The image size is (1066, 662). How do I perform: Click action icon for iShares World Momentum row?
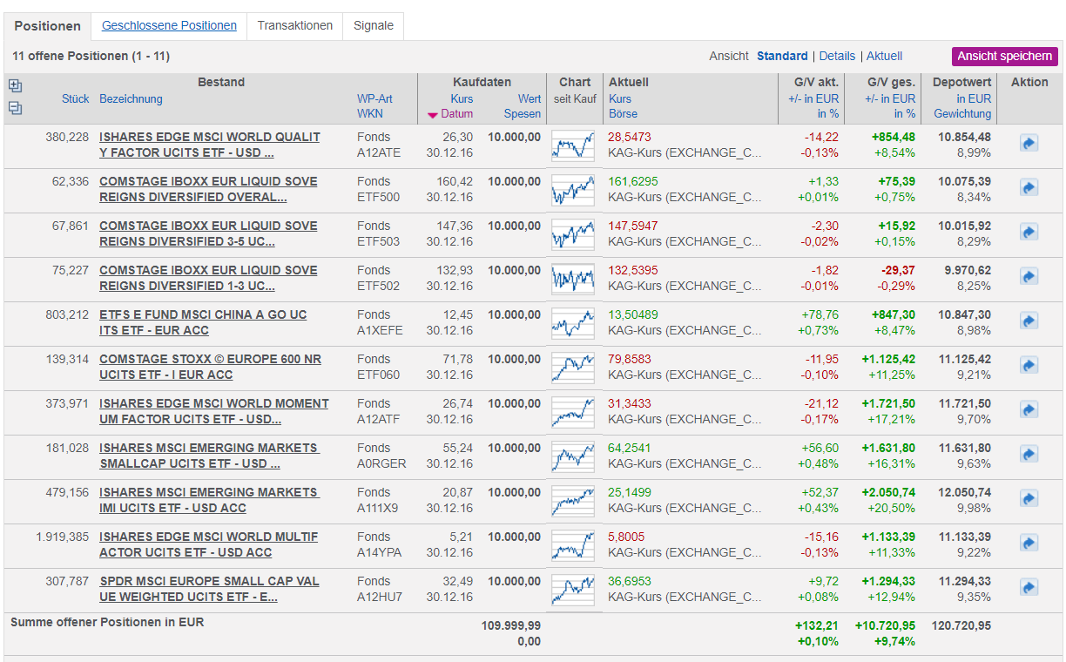[1029, 409]
